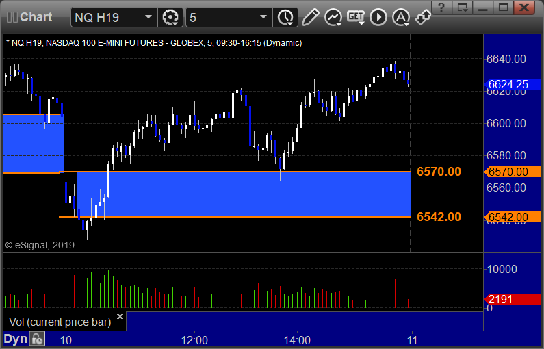Close the Vol (current price bar) label
Image resolution: width=544 pixels, height=349 pixels.
click(x=120, y=316)
